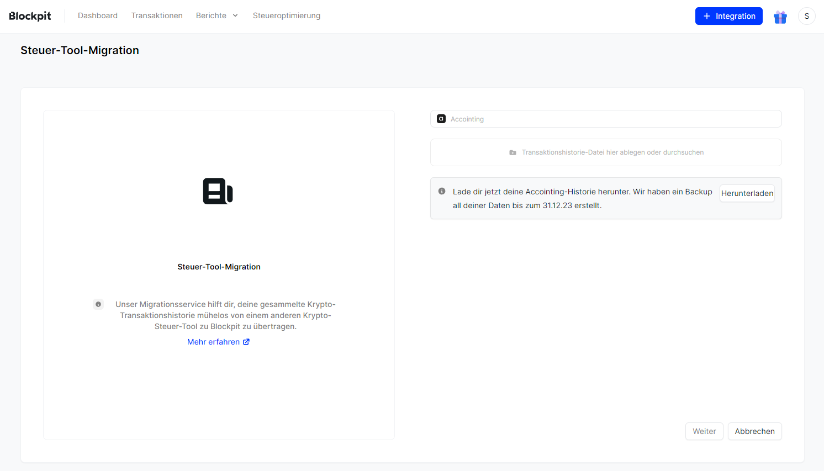Open the Transaktionen page
The width and height of the screenshot is (824, 471).
(x=157, y=15)
